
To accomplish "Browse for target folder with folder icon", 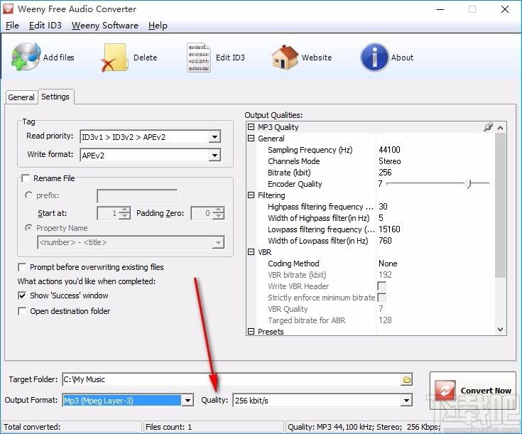I will [x=406, y=379].
